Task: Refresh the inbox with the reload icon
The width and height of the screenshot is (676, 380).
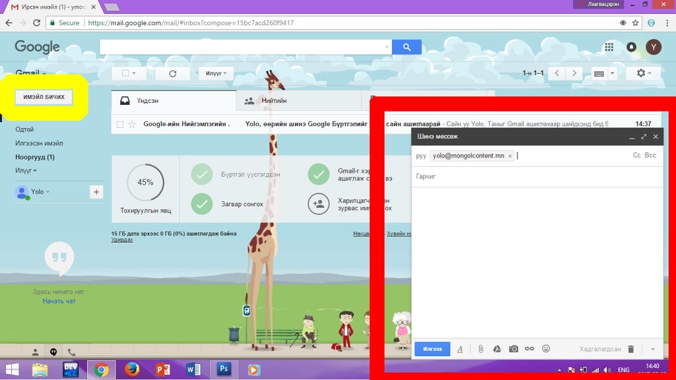Action: pyautogui.click(x=173, y=73)
